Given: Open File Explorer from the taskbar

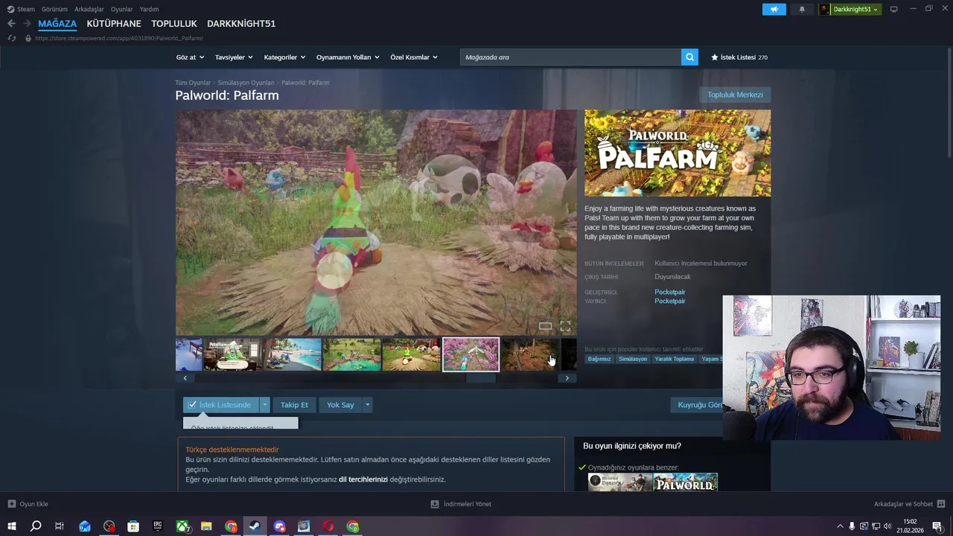Looking at the screenshot, I should [x=206, y=526].
